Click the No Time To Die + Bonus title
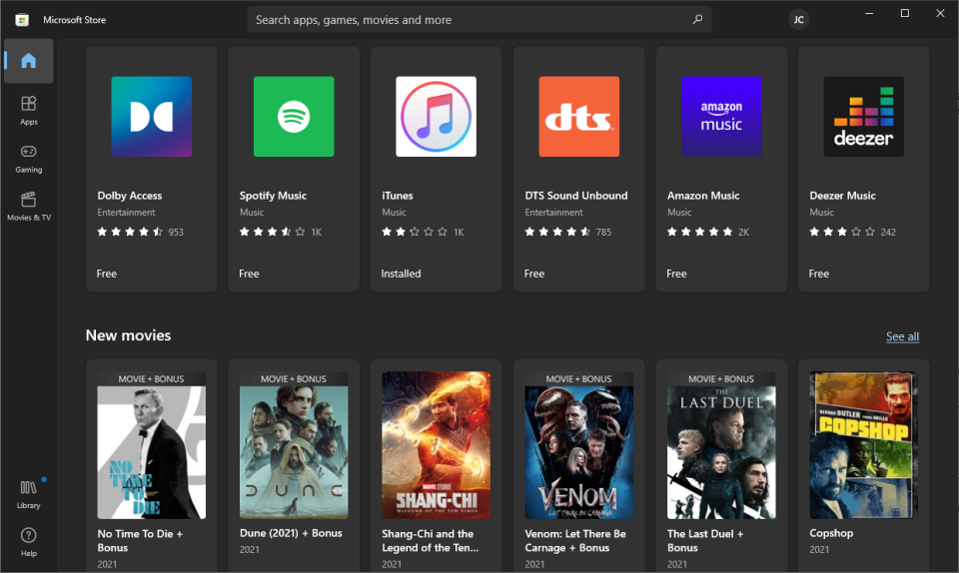 pos(140,541)
